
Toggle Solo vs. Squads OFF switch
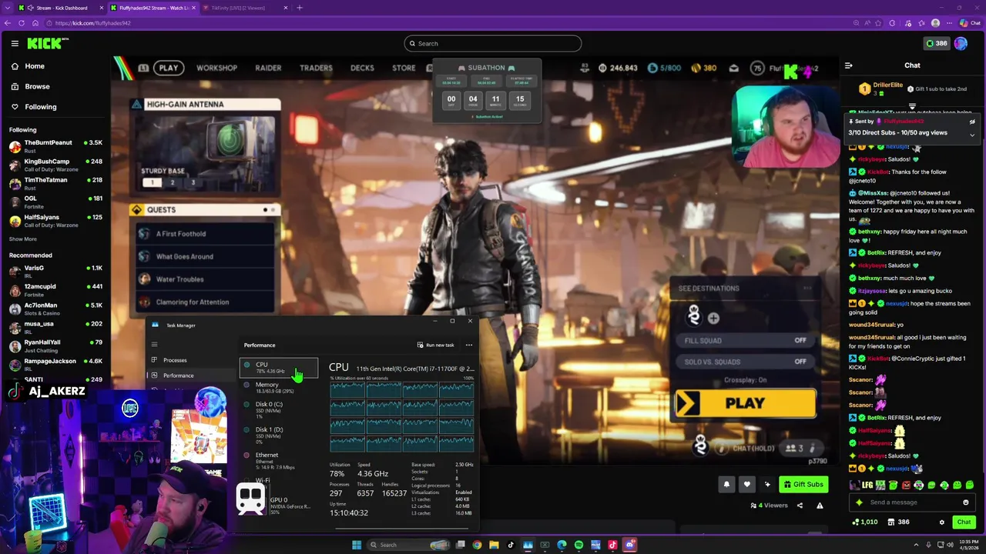click(800, 362)
